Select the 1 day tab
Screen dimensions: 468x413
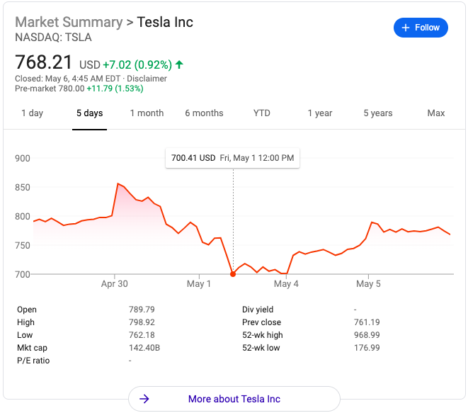32,113
